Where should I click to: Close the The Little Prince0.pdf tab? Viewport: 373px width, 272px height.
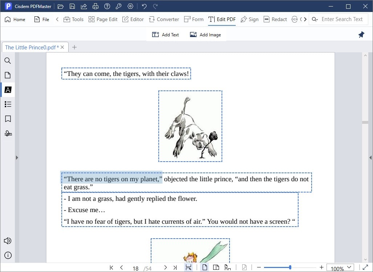[x=62, y=47]
